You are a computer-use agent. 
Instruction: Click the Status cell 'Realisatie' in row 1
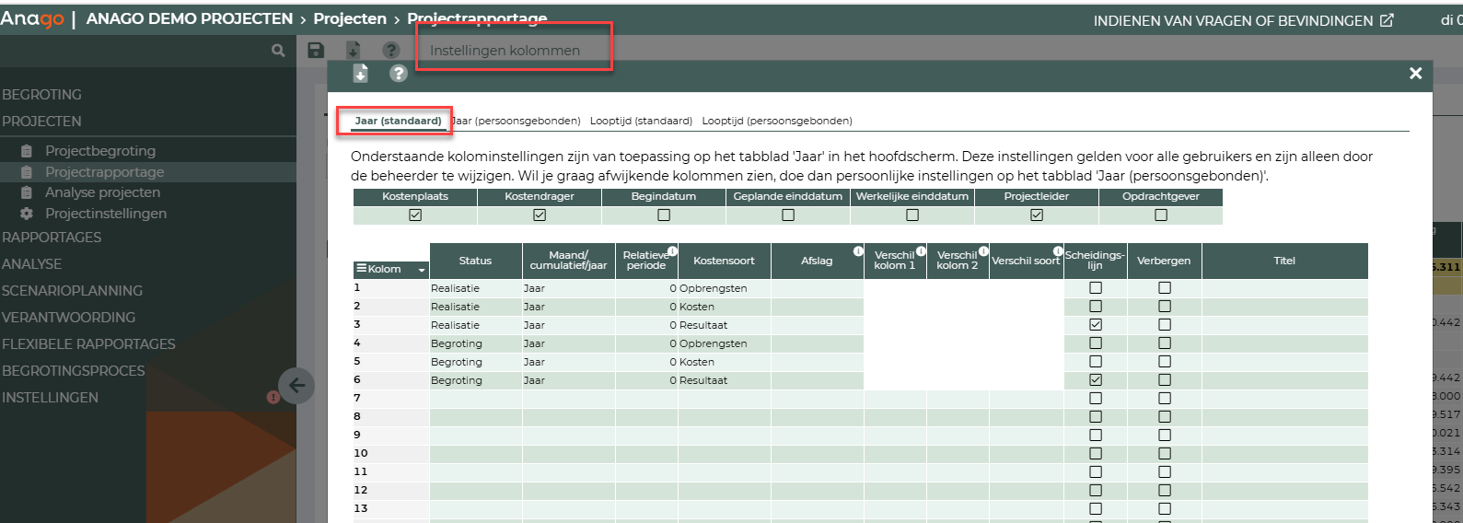476,288
